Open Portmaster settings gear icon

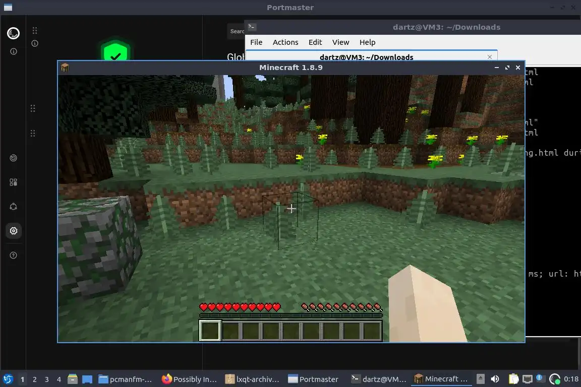pos(13,231)
